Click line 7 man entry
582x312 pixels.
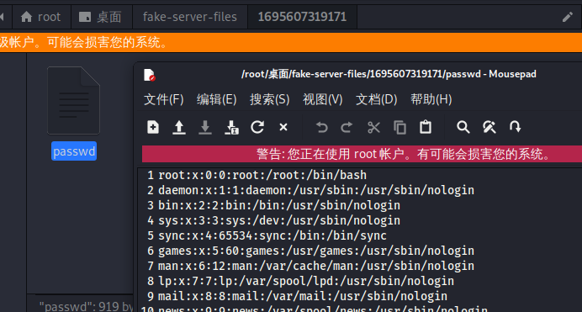[316, 266]
